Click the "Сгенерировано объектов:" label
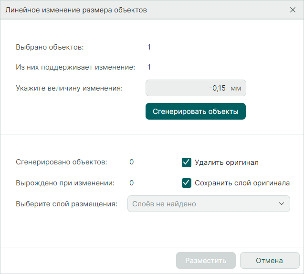Screen dimensions: 304x274 coord(62,162)
